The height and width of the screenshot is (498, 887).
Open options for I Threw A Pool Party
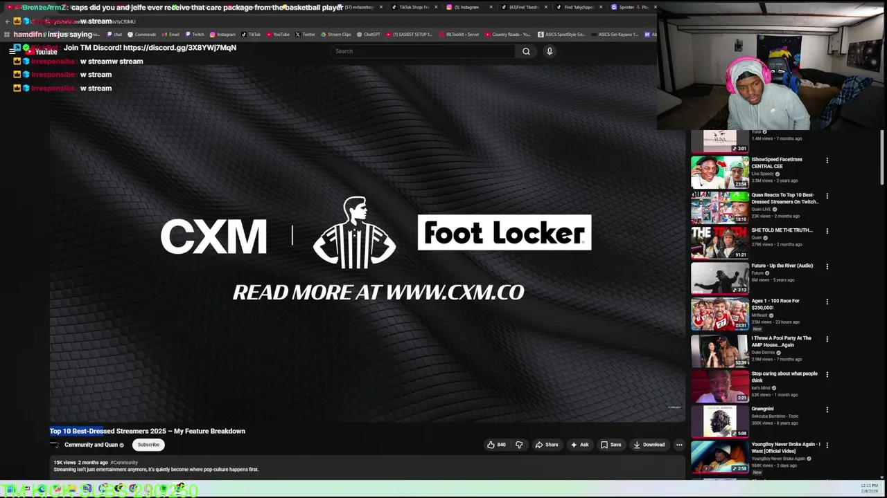click(x=827, y=339)
